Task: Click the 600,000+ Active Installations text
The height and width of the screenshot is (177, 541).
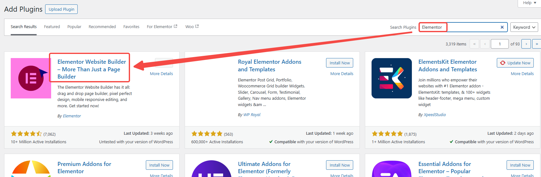Action: coord(217,142)
